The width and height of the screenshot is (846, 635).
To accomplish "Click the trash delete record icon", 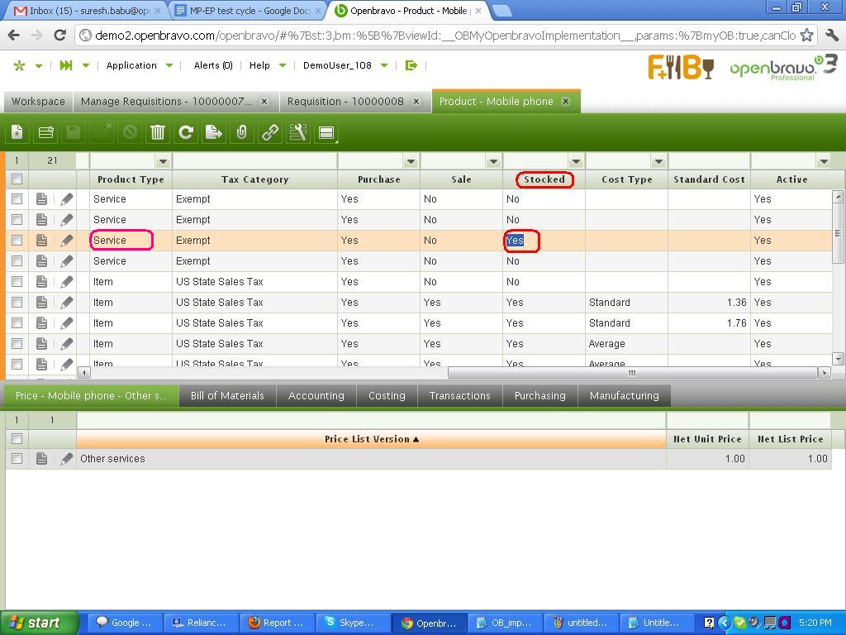I will 158,132.
